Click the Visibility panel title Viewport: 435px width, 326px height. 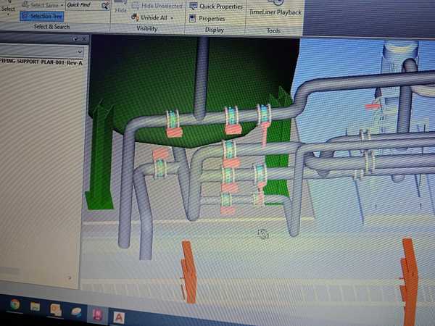[147, 28]
